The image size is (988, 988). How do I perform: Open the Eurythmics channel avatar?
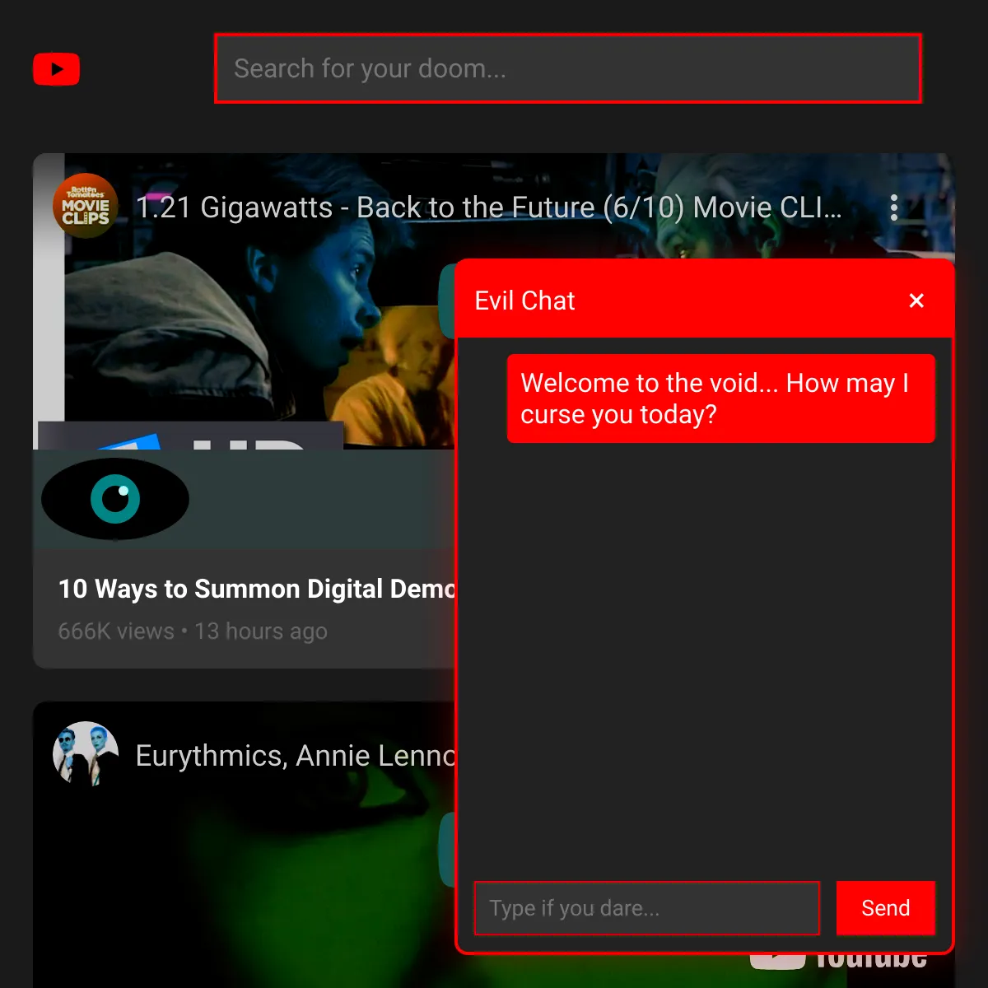click(x=86, y=754)
